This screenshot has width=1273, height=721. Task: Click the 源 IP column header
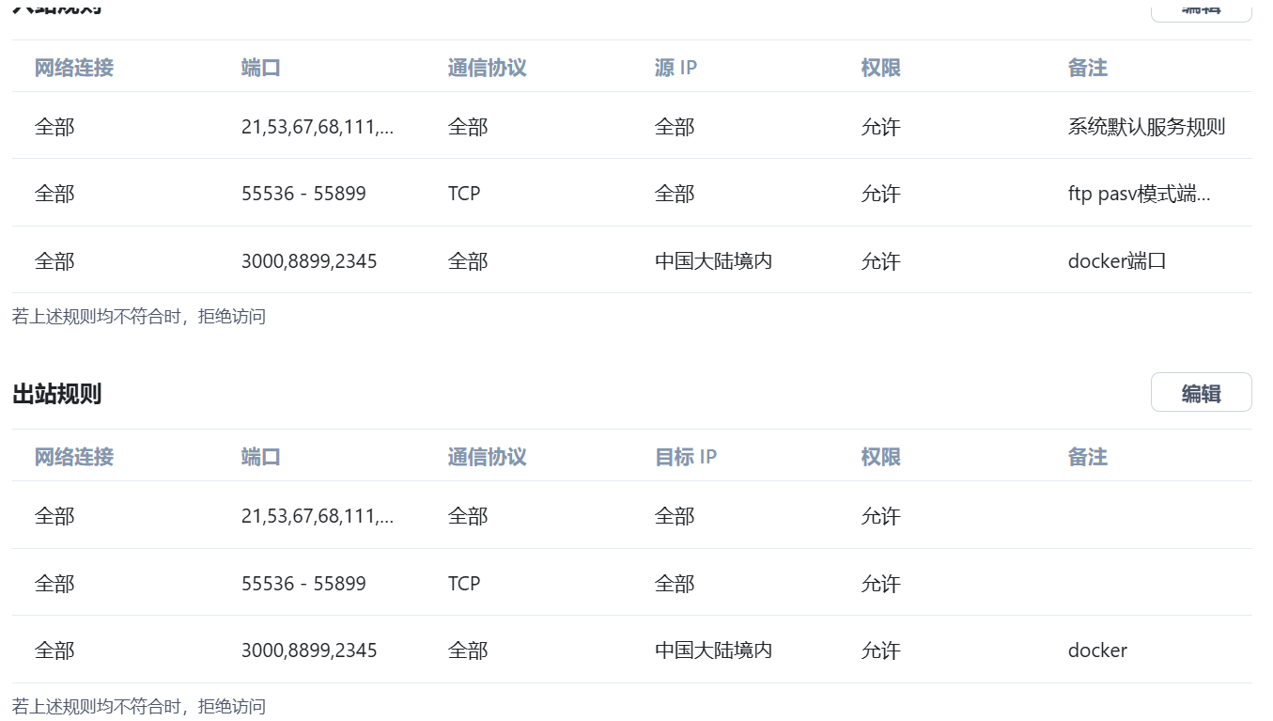(675, 68)
